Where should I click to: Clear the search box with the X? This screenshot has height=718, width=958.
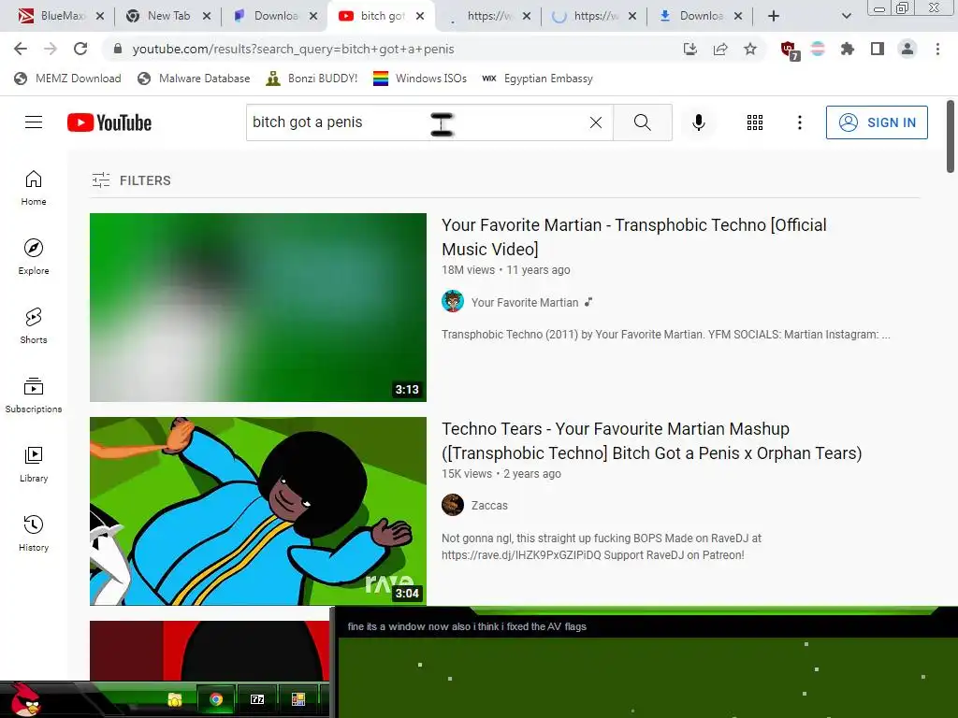(596, 122)
